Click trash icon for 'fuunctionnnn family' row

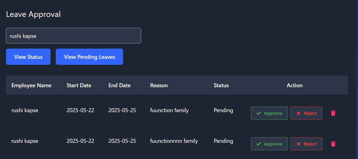[x=333, y=144]
